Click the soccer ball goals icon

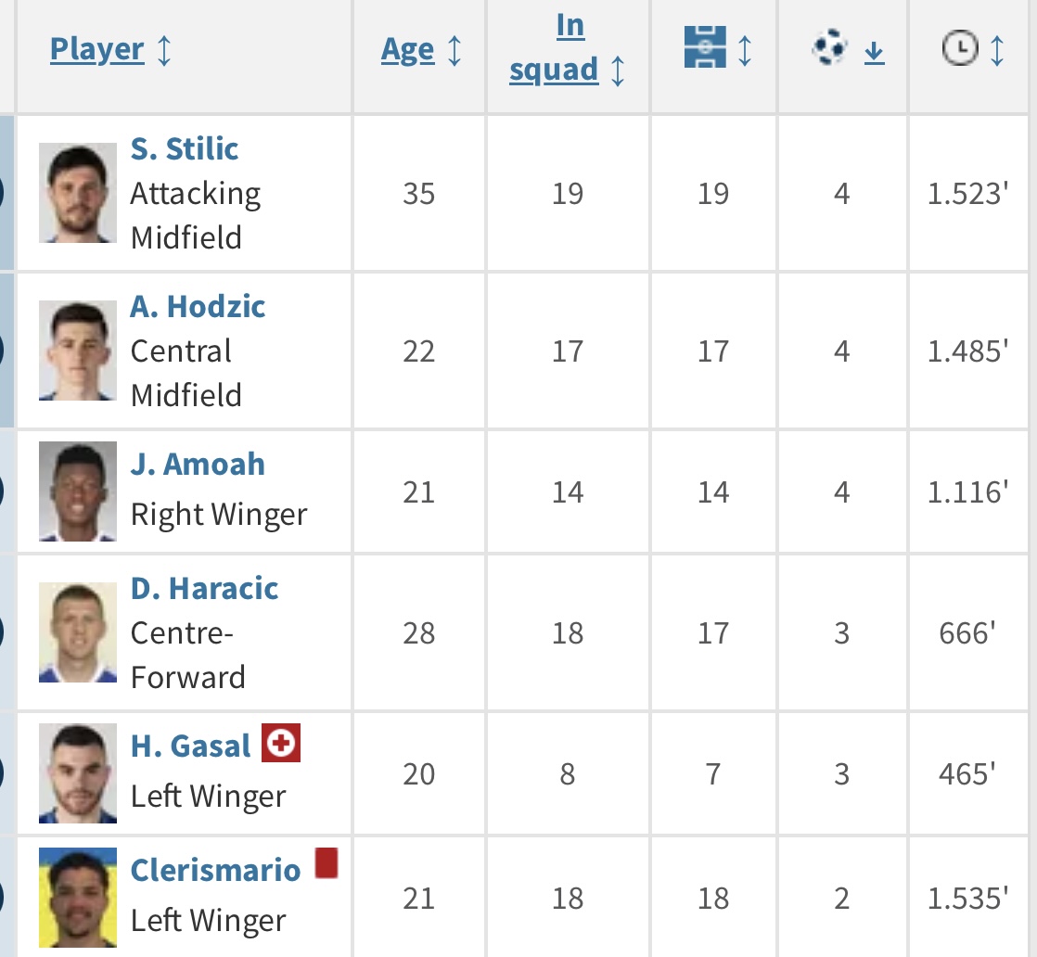(829, 48)
